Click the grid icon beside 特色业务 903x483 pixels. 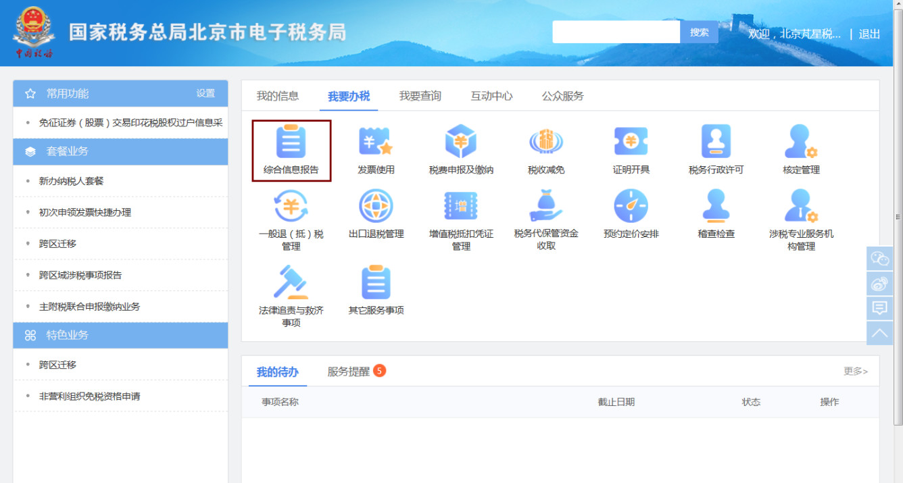click(x=30, y=335)
